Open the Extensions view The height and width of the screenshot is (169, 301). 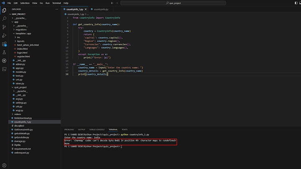pyautogui.click(x=5, y=44)
